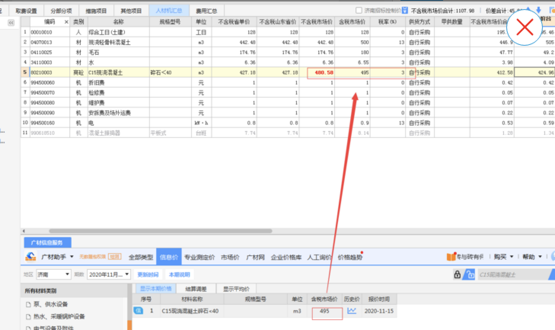Select the 显示本期价格 tab
Image resolution: width=555 pixels, height=330 pixels.
click(x=156, y=288)
